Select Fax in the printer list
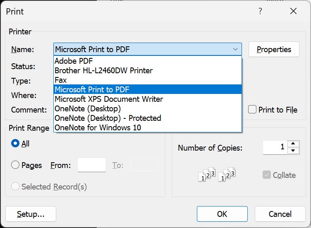Image resolution: width=311 pixels, height=228 pixels. pyautogui.click(x=148, y=80)
